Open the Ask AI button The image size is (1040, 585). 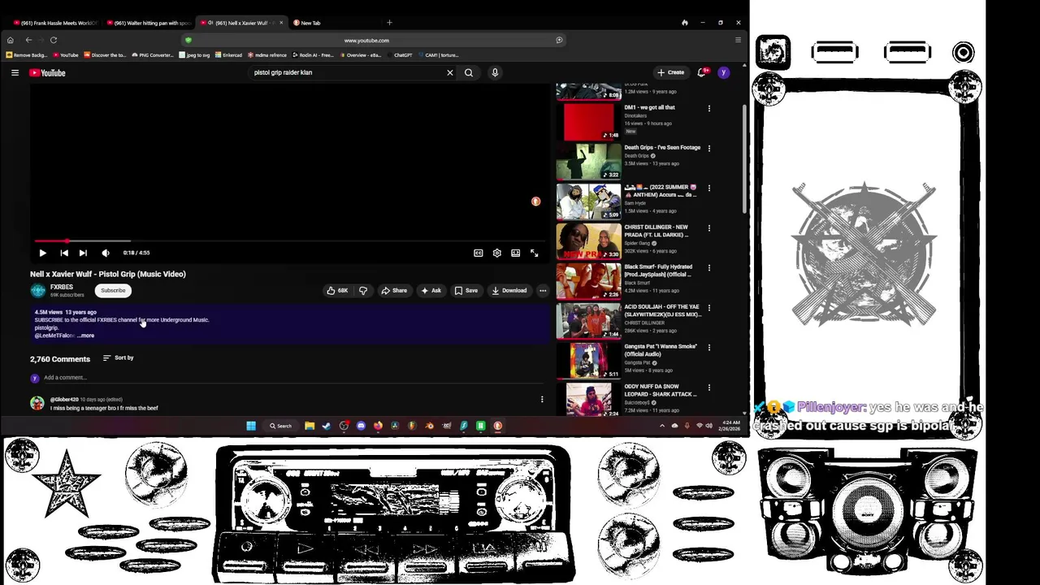431,290
